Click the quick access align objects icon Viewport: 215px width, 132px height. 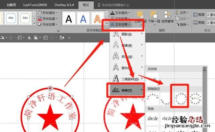pos(19,37)
